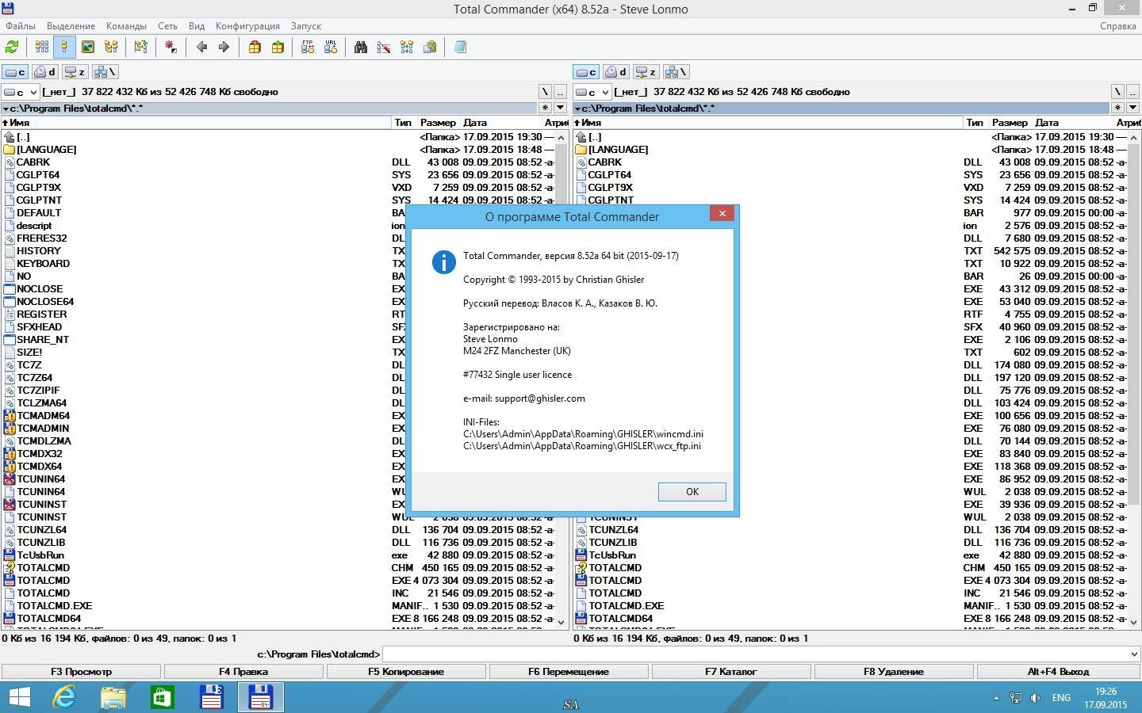Open the Команды menu
This screenshot has width=1142, height=713.
pos(126,26)
